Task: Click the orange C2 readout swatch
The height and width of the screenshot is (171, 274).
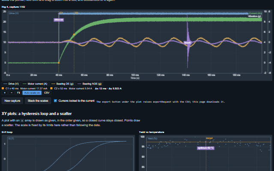Action: 51,88
